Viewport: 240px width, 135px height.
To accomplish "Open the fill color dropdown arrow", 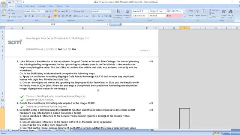I will (x=46, y=16).
